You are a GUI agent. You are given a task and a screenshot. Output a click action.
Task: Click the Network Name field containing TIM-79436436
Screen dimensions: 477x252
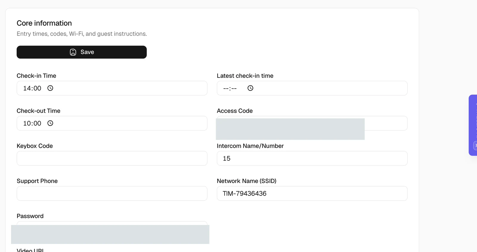(312, 193)
